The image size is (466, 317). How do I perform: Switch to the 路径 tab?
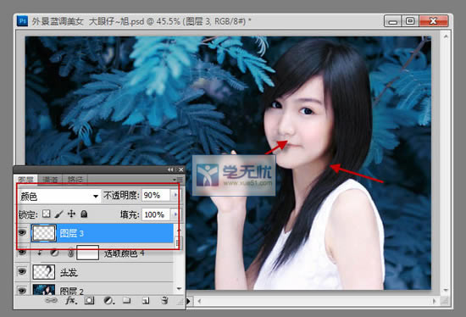(x=75, y=180)
